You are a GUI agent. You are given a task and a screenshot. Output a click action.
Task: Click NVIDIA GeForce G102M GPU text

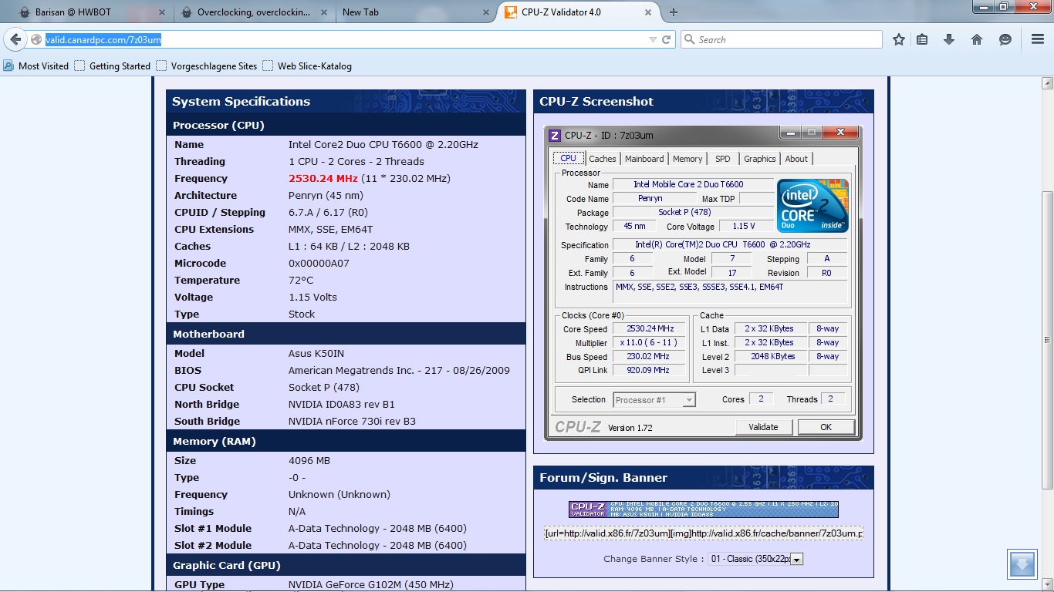[x=370, y=584]
